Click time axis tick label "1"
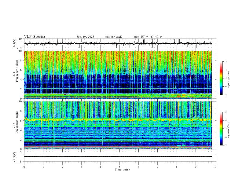Viewport: 242px width, 187px height. click(x=43, y=167)
